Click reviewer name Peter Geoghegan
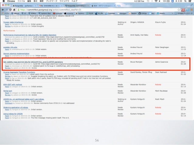This screenshot has height=145, width=194. click(x=162, y=47)
